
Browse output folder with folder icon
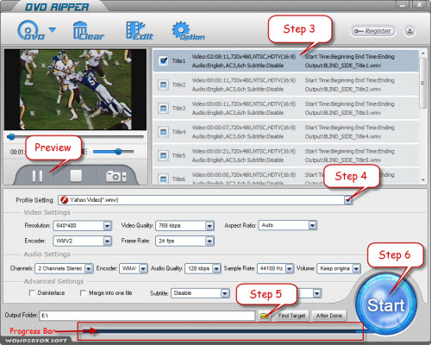tap(265, 316)
